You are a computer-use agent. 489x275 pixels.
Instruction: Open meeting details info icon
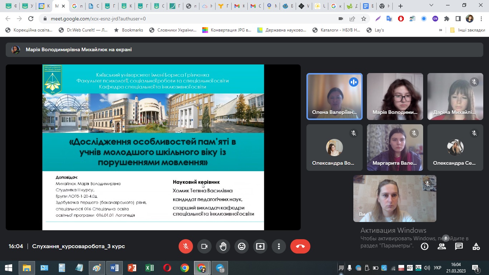[x=425, y=246]
